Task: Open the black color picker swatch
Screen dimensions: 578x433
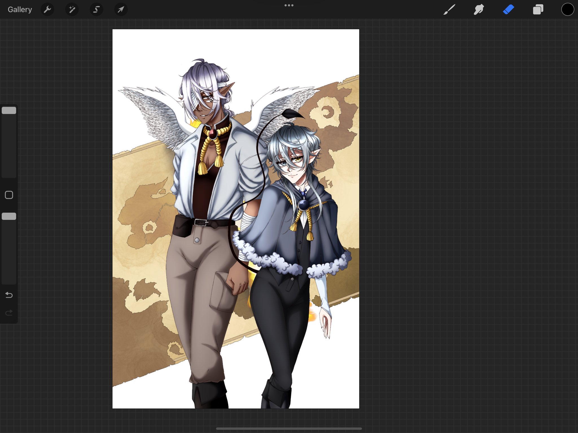Action: (568, 10)
